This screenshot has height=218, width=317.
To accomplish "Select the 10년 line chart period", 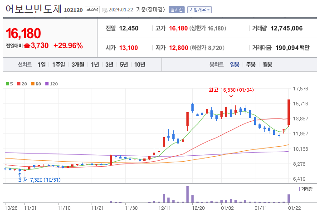I will click(140, 64).
